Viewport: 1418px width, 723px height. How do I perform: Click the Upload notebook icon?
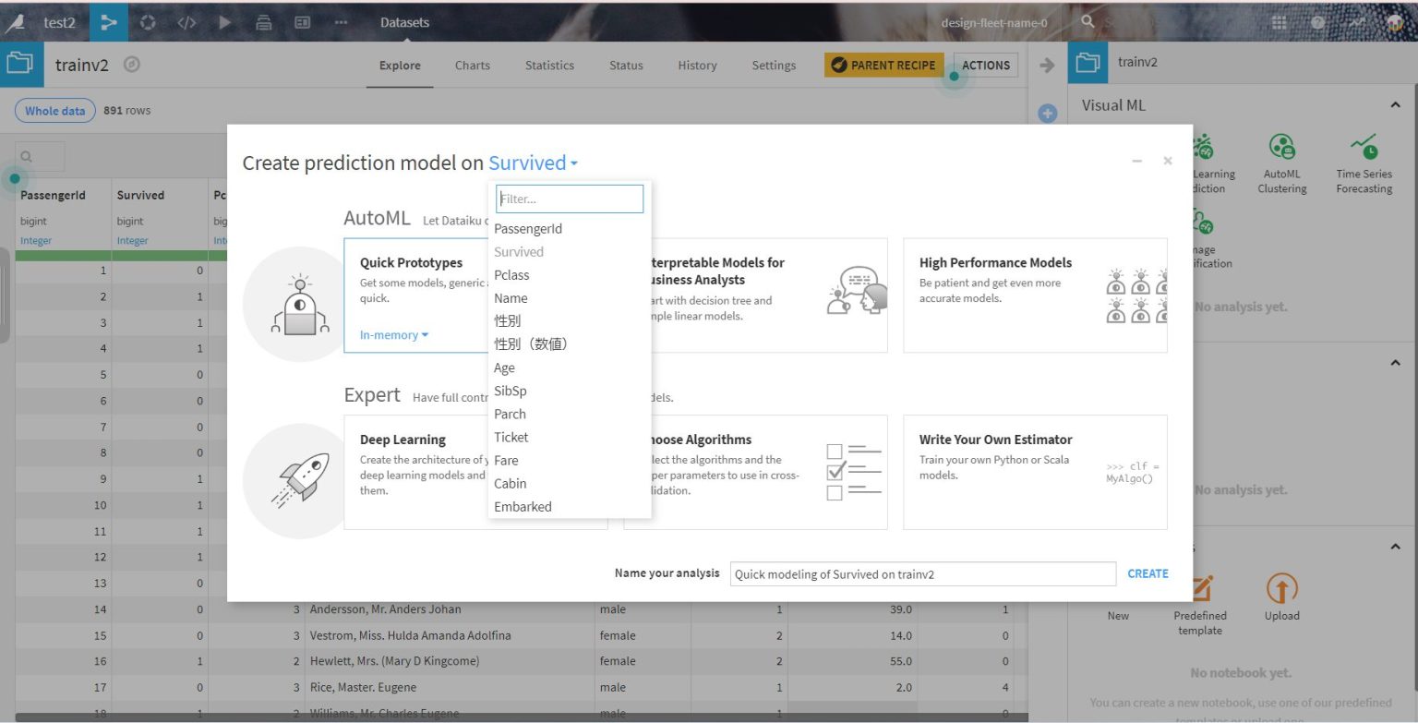[x=1281, y=589]
